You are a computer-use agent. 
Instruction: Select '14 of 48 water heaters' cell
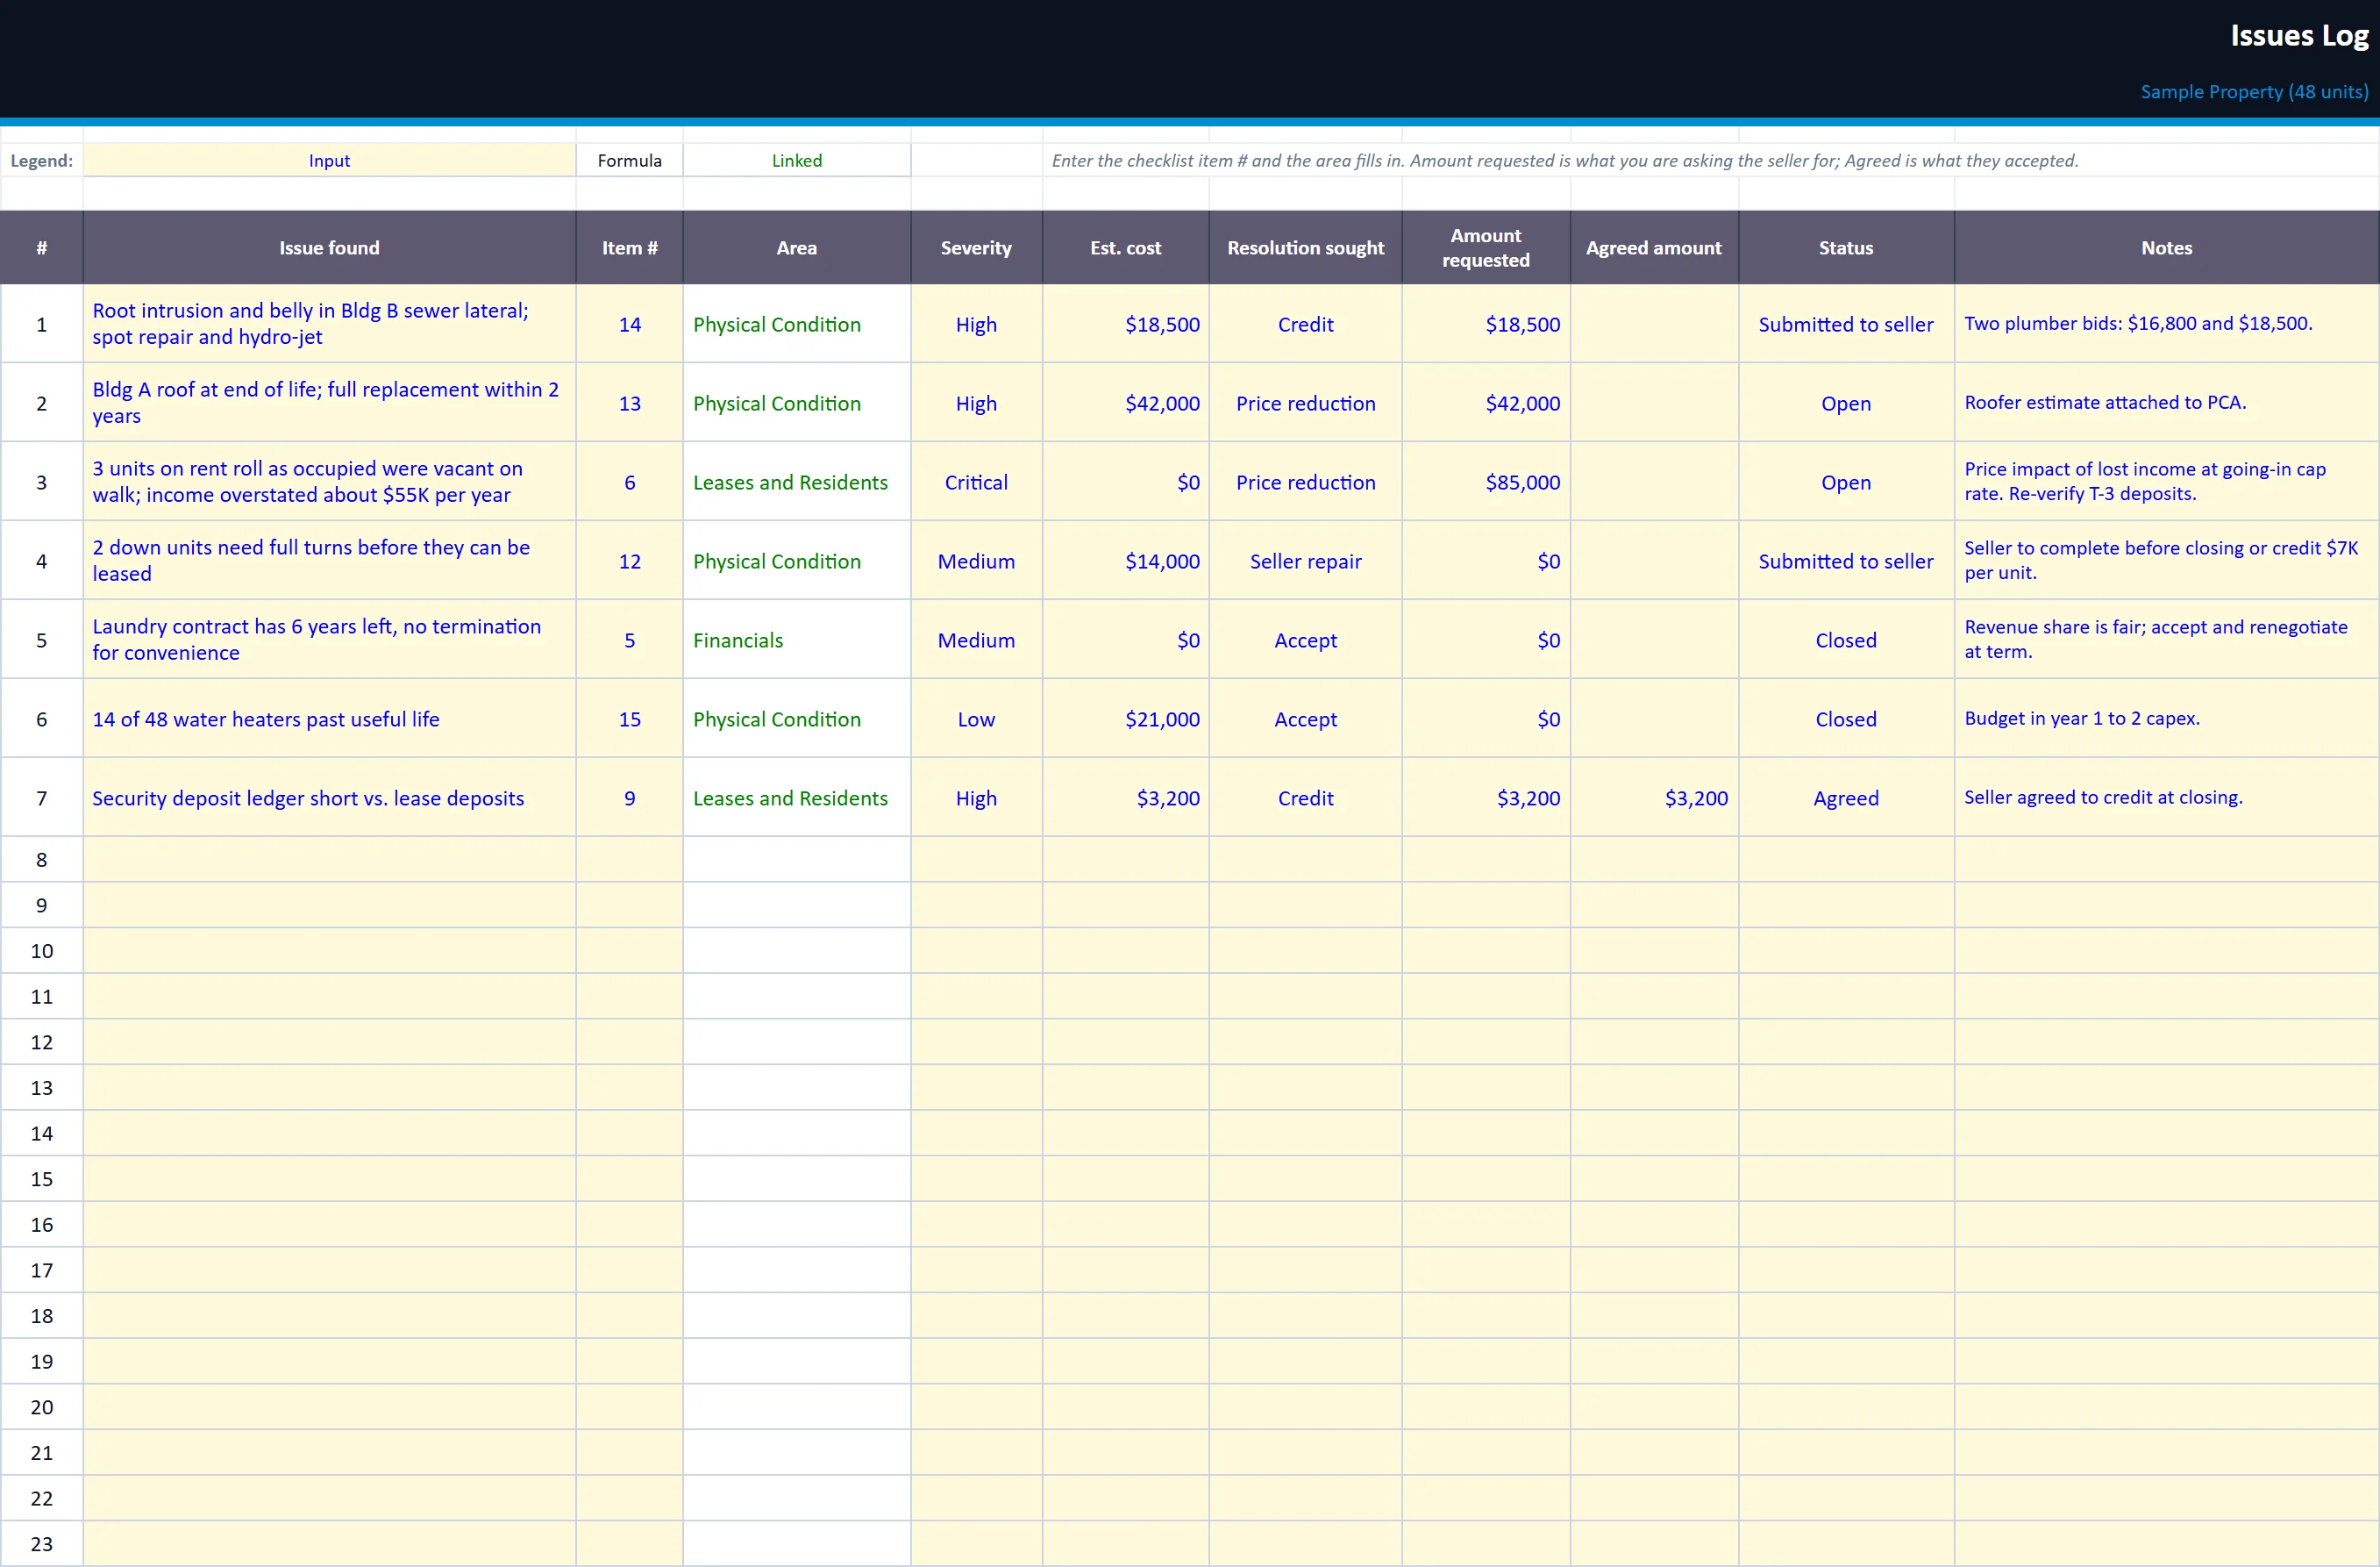pos(329,719)
